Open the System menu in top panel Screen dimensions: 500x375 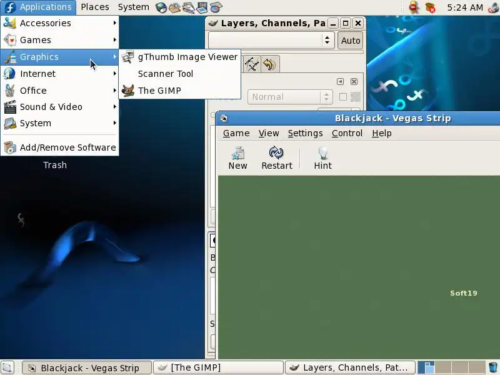133,7
